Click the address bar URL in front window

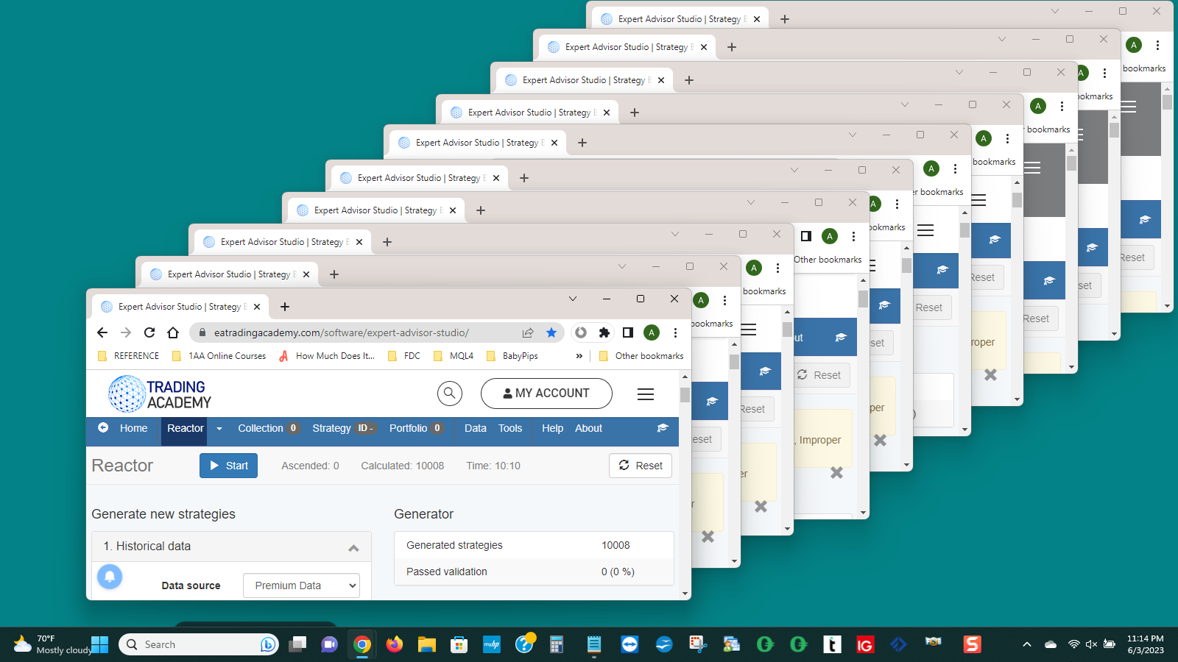(341, 332)
